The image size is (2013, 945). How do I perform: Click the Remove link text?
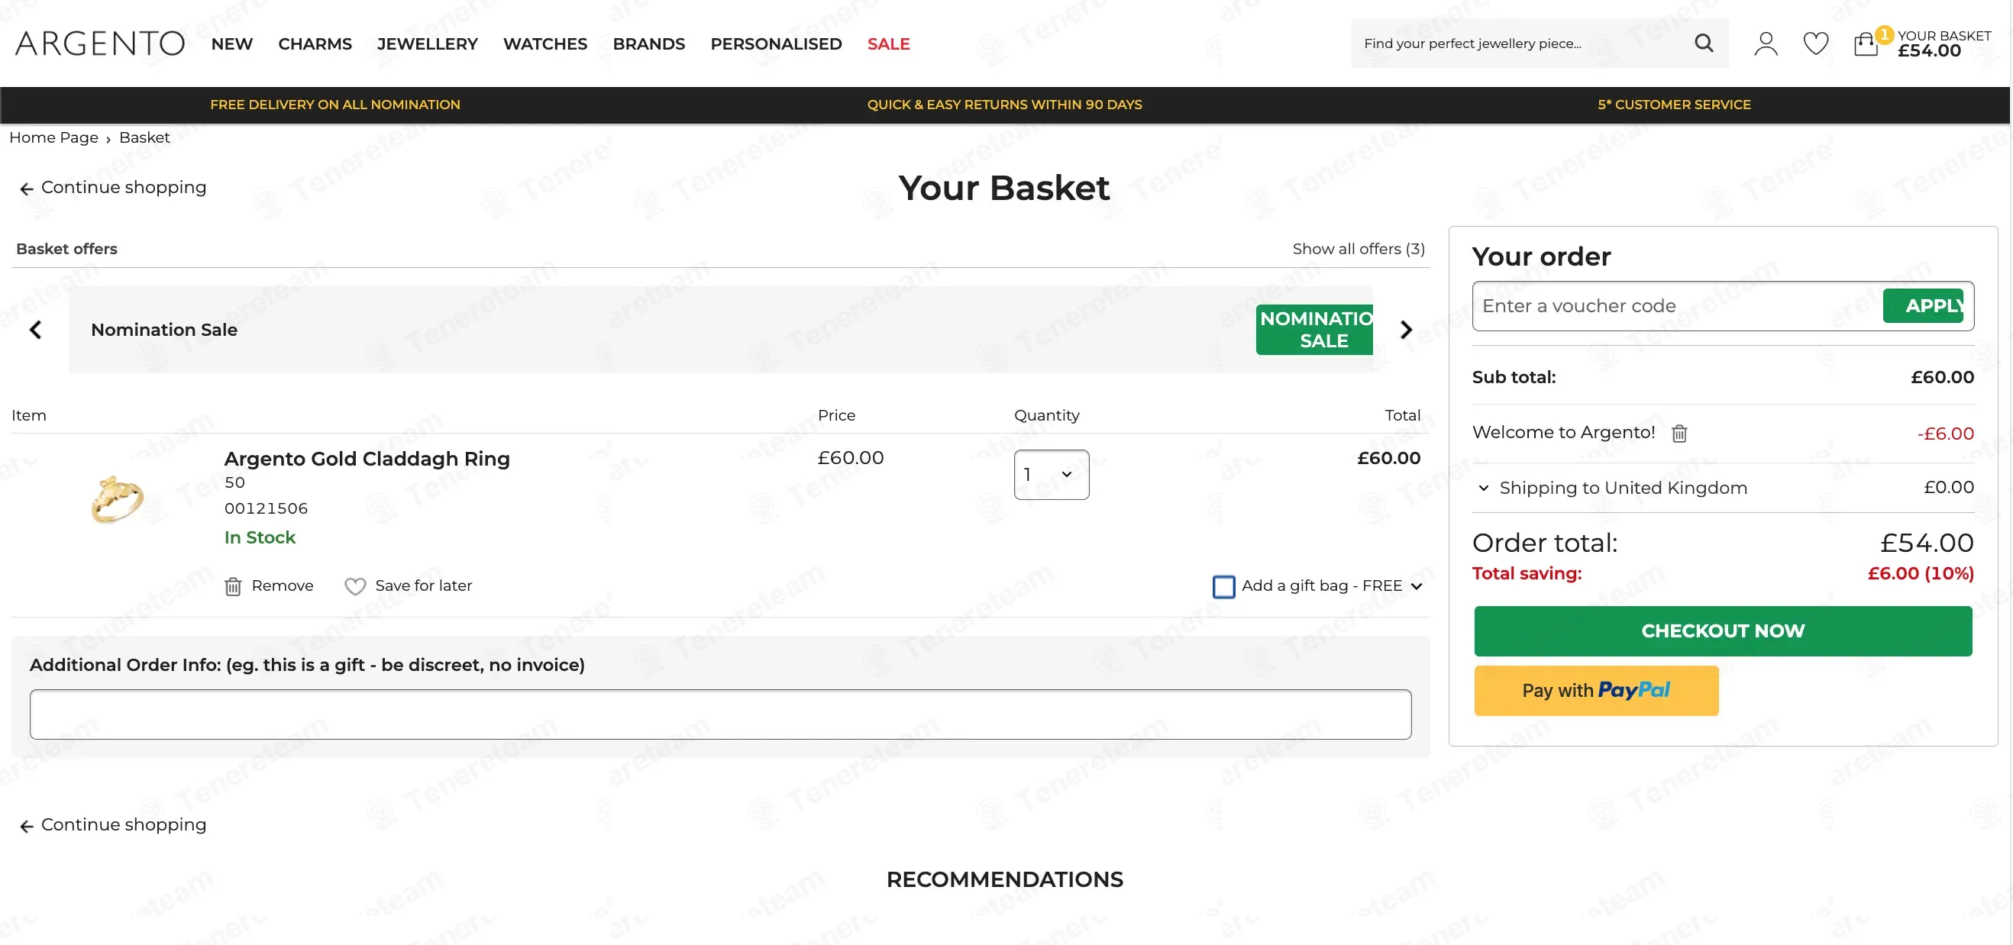click(x=282, y=585)
